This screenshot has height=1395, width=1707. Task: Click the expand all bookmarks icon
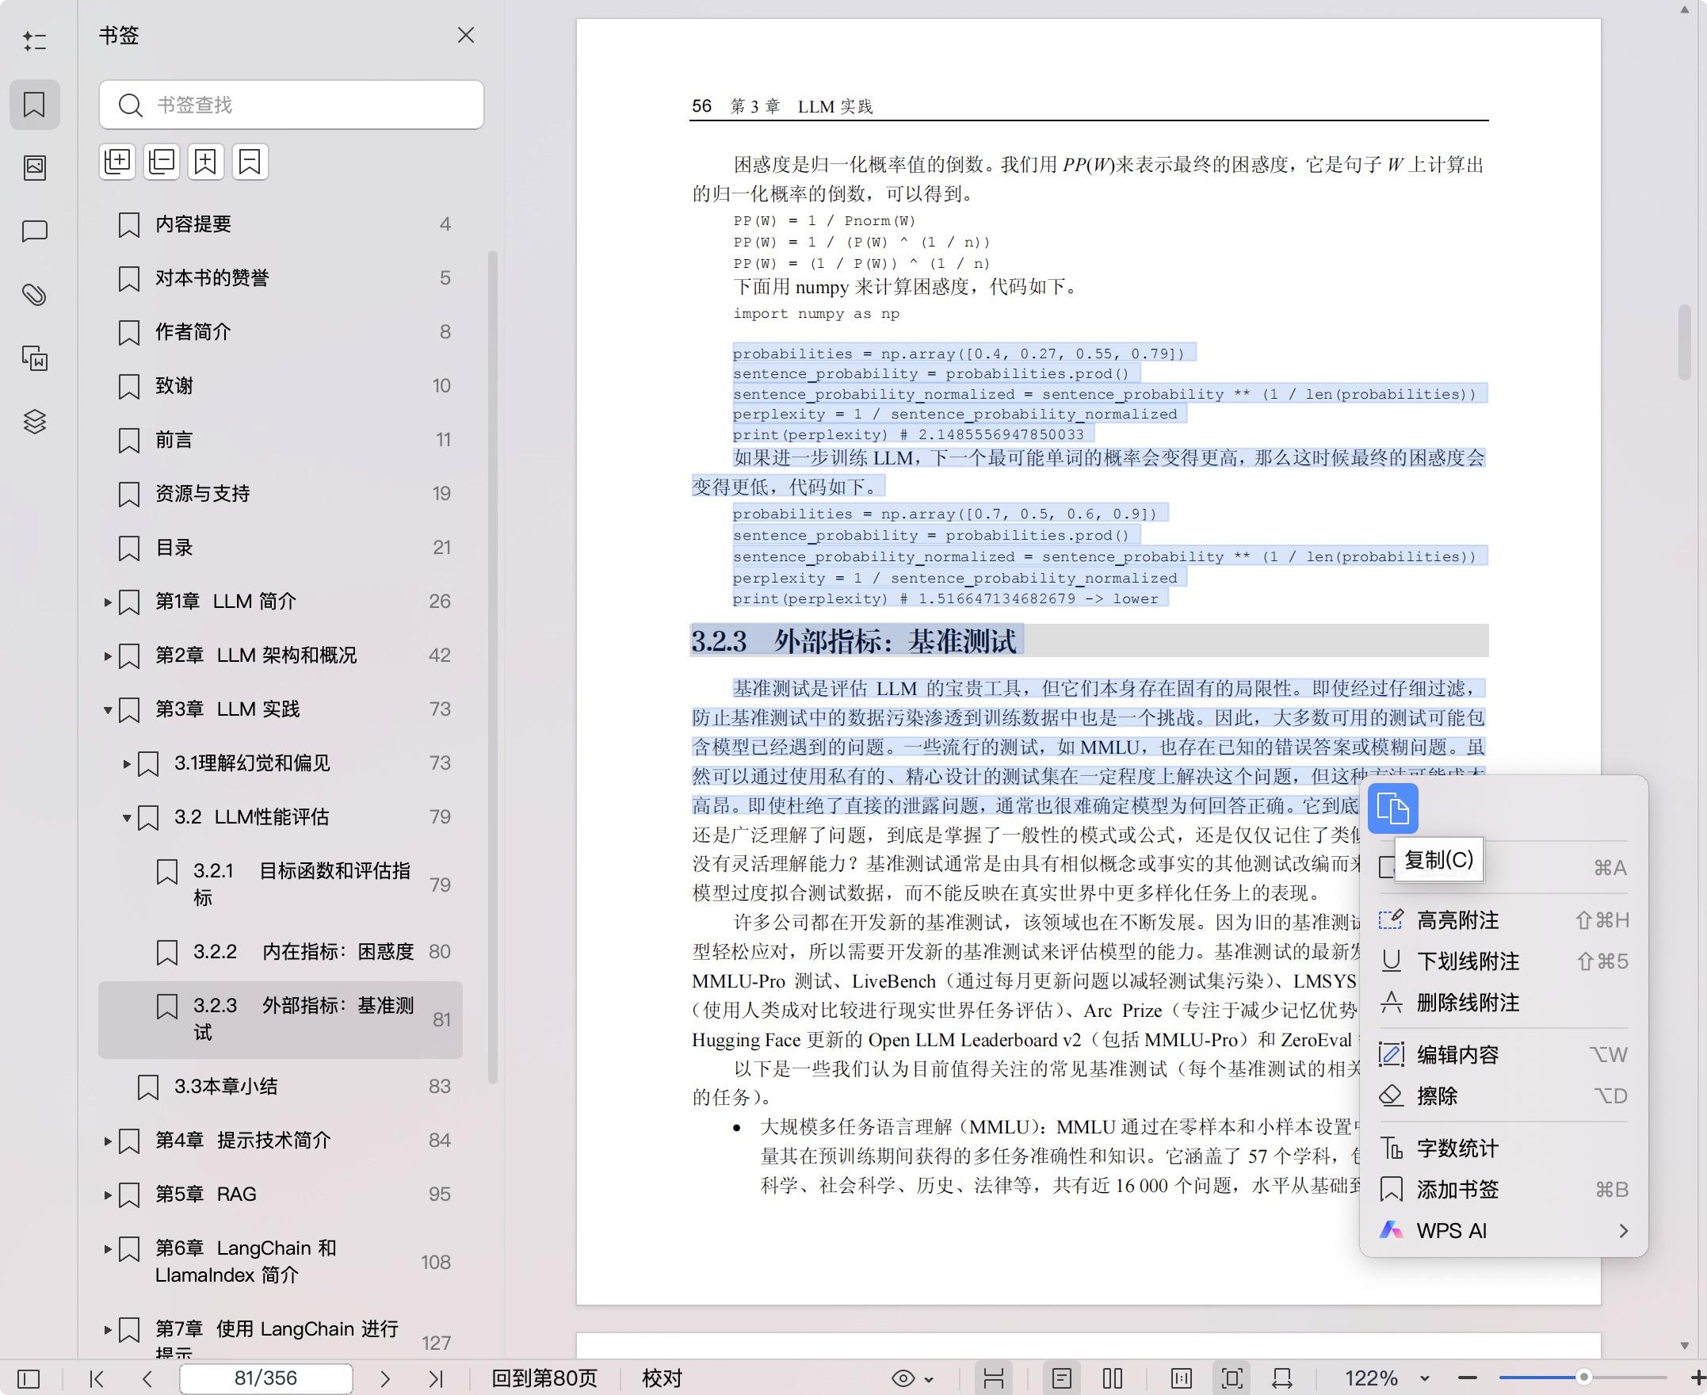(x=117, y=162)
